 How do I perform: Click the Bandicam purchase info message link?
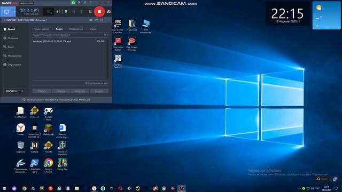56,100
